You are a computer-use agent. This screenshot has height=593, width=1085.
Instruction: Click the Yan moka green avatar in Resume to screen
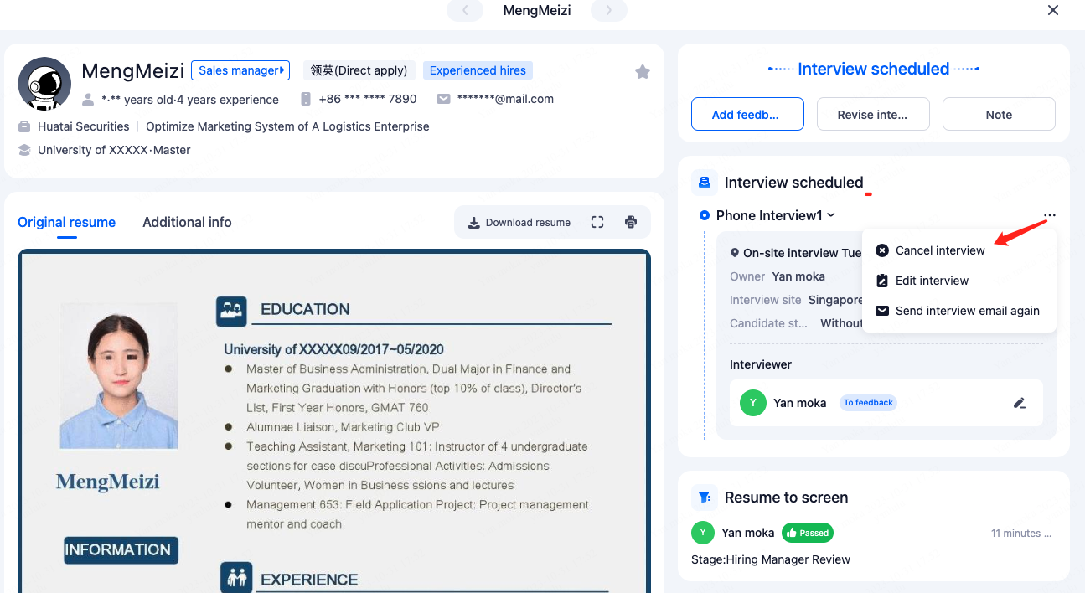(703, 533)
